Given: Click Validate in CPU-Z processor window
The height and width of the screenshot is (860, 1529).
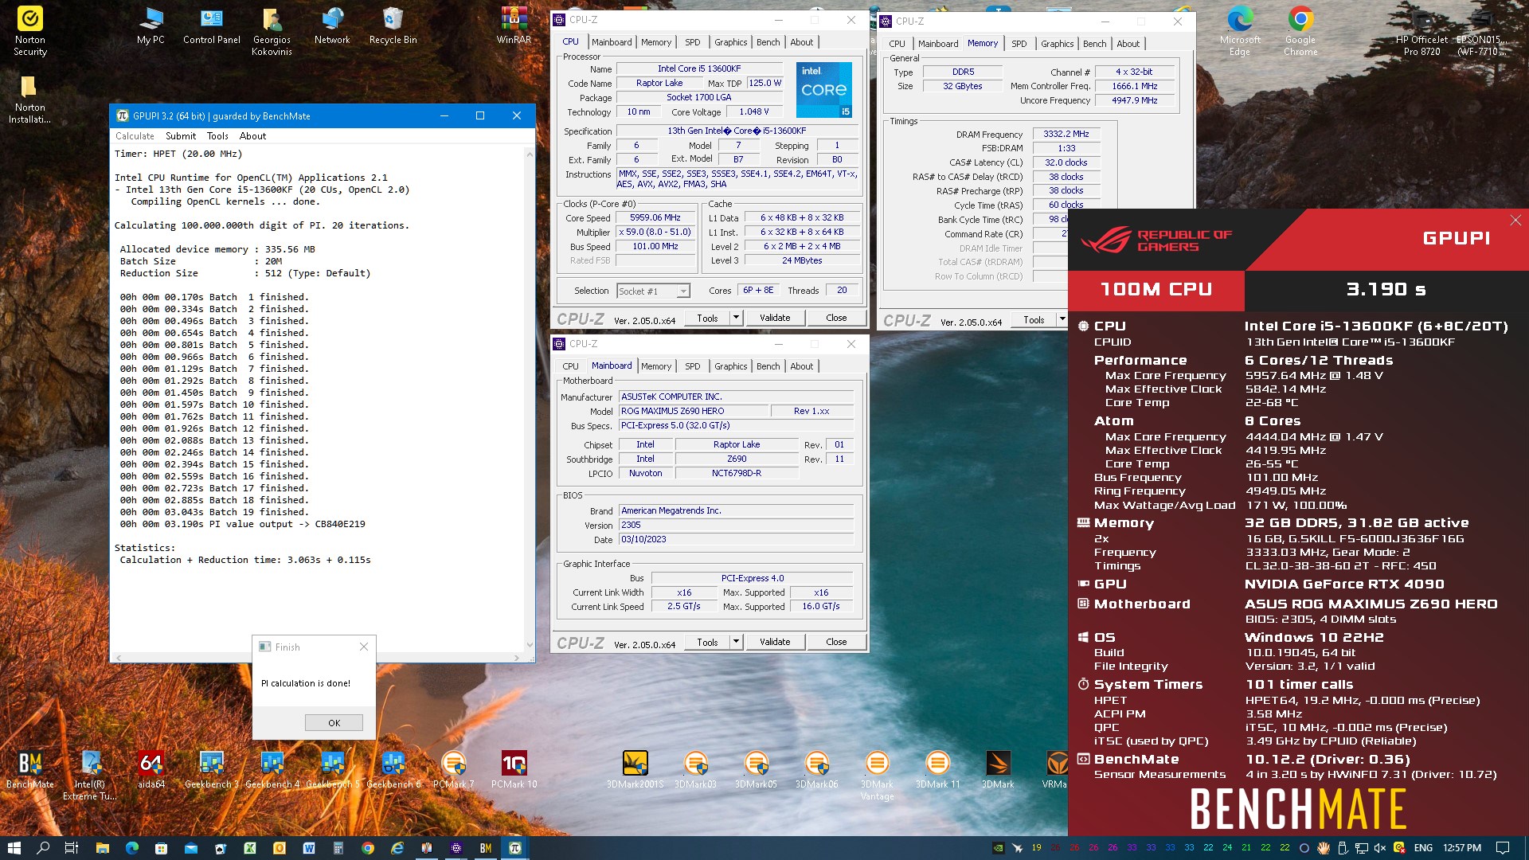Looking at the screenshot, I should [775, 318].
